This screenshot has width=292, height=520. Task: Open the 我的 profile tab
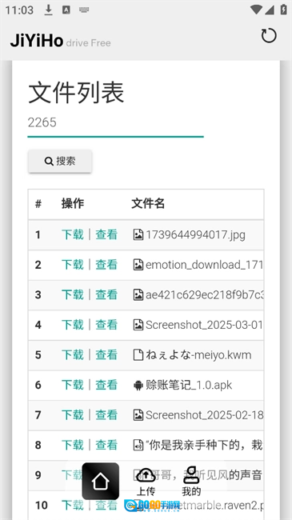(191, 482)
